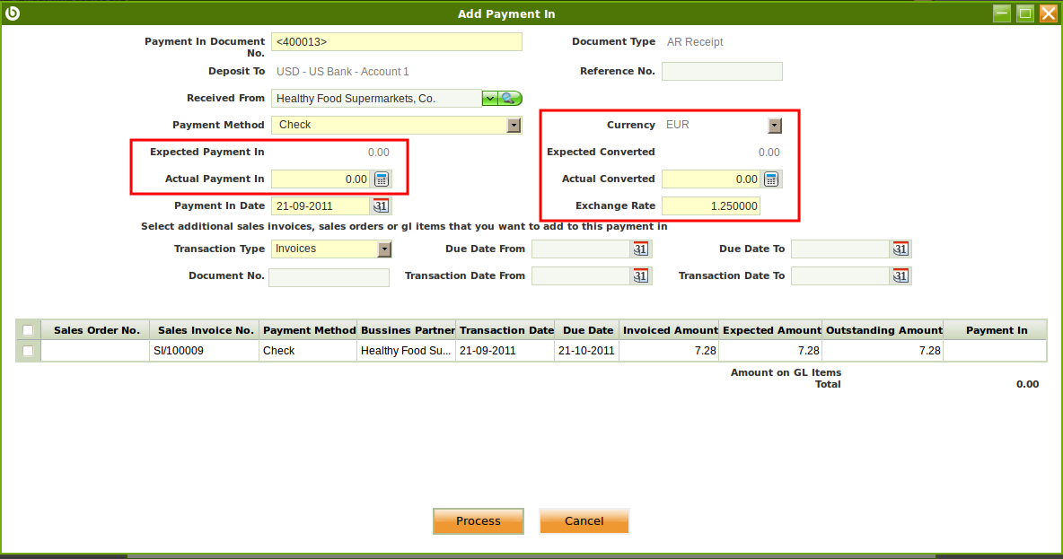1063x559 pixels.
Task: Open calendar for Due Date From
Action: coord(641,249)
